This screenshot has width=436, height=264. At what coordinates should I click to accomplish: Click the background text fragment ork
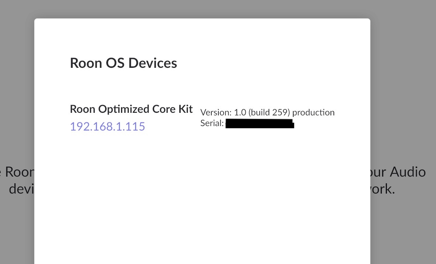tap(383, 189)
